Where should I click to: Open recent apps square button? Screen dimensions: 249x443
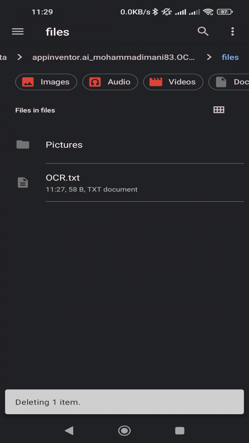[180, 431]
